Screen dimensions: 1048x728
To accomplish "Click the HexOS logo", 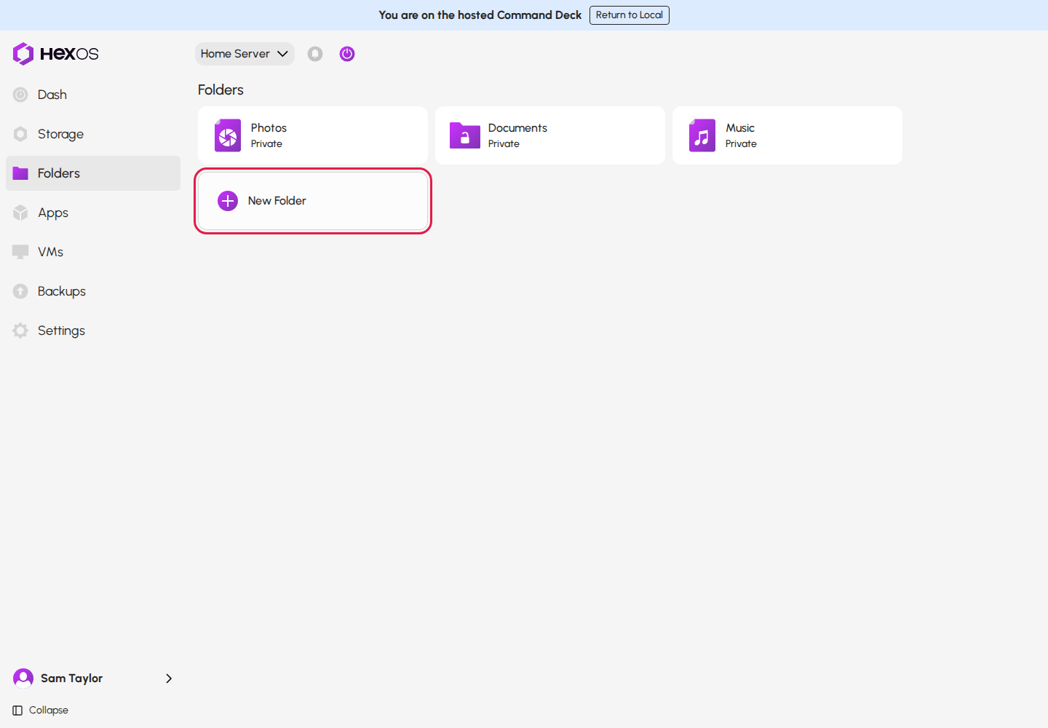I will pos(55,54).
